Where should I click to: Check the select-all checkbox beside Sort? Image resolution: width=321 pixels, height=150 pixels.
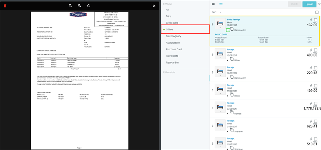pyautogui.click(x=317, y=12)
